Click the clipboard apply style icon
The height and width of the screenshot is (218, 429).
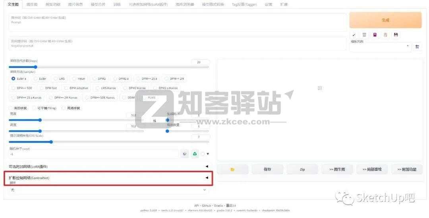[385, 35]
